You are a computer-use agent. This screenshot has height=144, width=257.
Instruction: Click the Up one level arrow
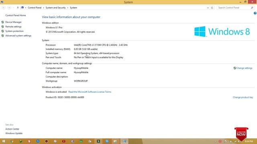[x=18, y=8]
